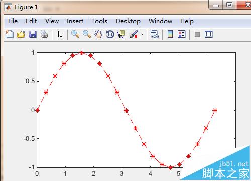Click the y-axis label 0.5
Viewport: 251px width, 181px height.
(30, 81)
